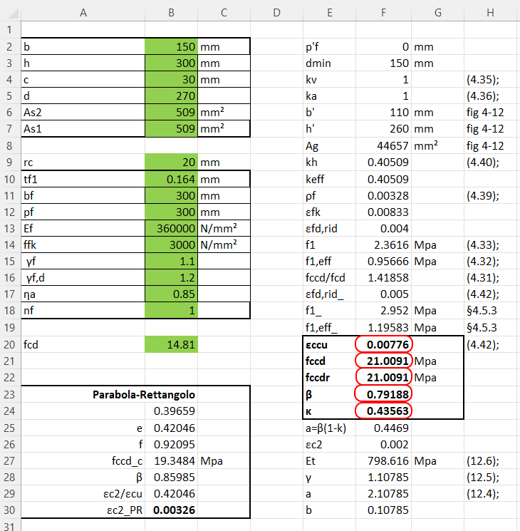Select the pf value 300 cell
The image size is (520, 531).
(x=171, y=212)
